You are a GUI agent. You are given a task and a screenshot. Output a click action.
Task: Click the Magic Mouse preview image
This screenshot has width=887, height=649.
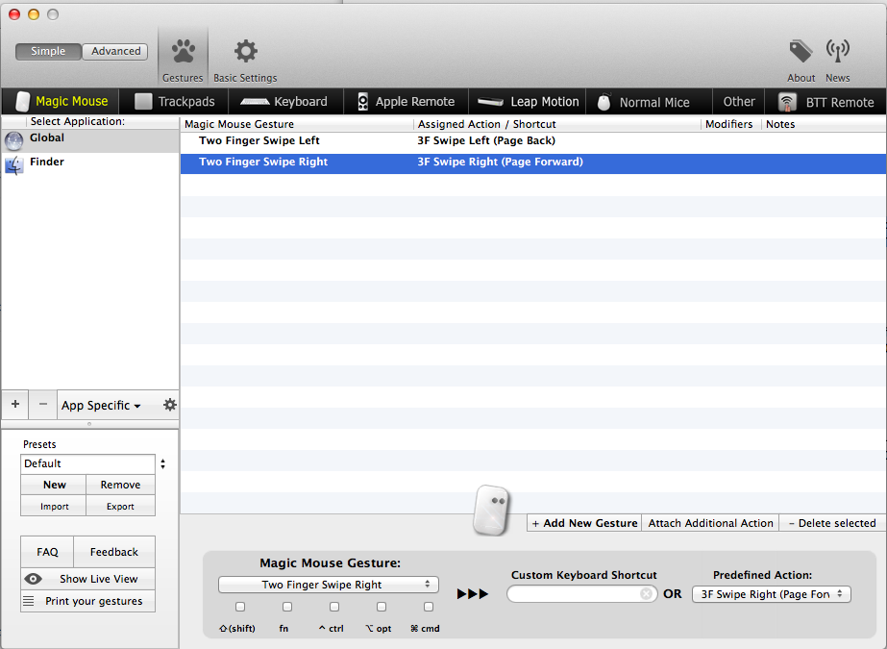[491, 510]
